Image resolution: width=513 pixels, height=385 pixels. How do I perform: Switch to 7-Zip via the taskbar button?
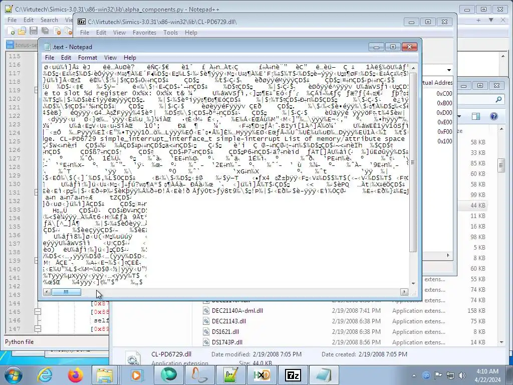point(293,375)
